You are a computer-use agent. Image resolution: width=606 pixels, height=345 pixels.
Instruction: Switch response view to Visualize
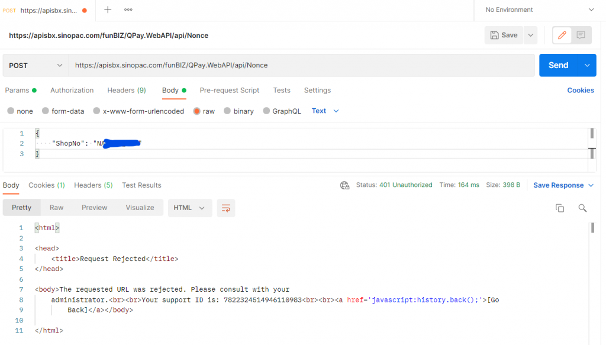(140, 208)
